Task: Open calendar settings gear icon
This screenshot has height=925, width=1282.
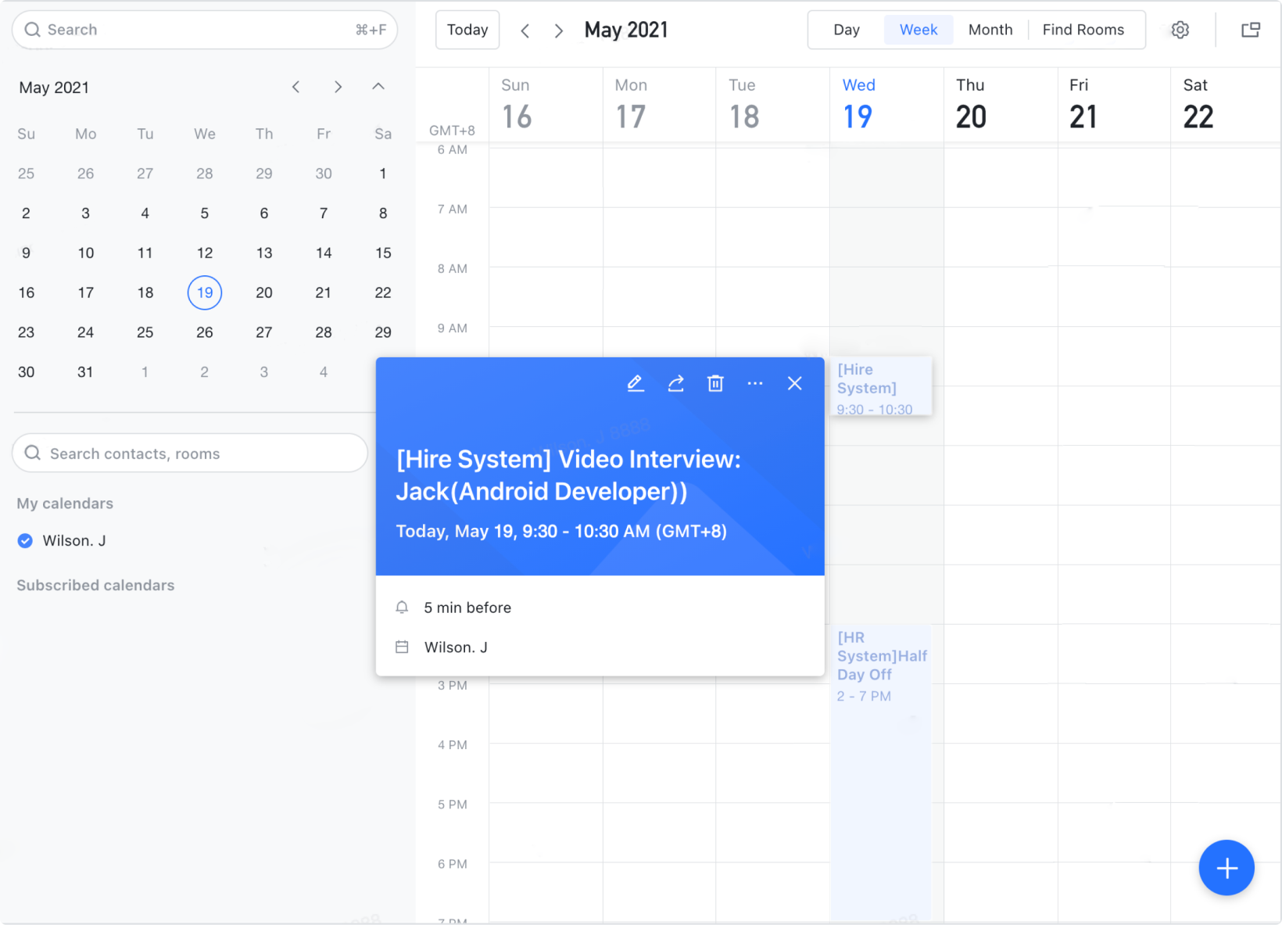Action: (x=1180, y=30)
